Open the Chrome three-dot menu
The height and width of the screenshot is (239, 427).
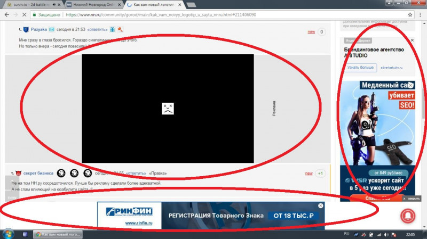click(x=421, y=14)
